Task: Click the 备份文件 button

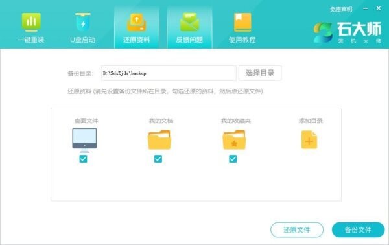Action: point(358,230)
